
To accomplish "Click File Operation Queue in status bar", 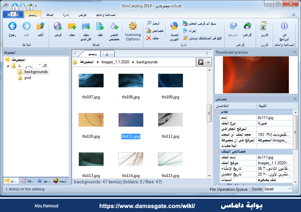I will 228,189.
